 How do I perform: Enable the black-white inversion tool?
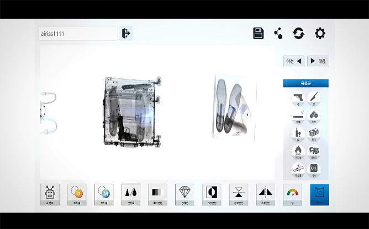tap(212, 195)
